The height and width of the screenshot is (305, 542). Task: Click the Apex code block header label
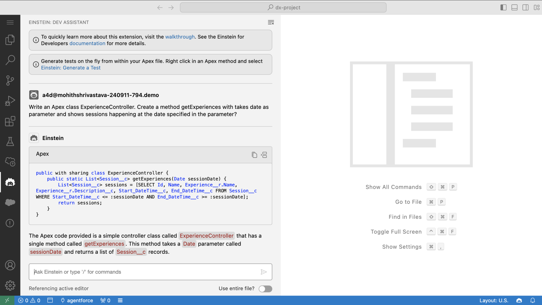click(42, 154)
